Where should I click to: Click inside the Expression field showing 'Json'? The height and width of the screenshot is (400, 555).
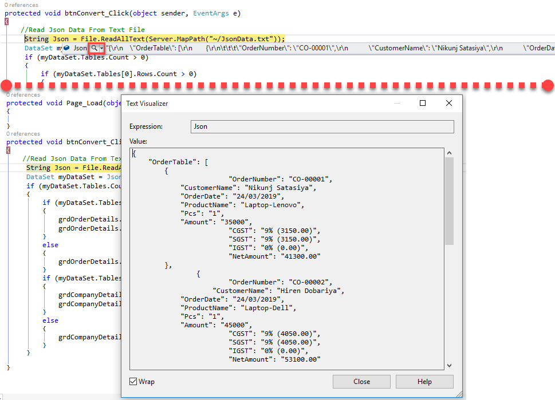[x=321, y=126]
